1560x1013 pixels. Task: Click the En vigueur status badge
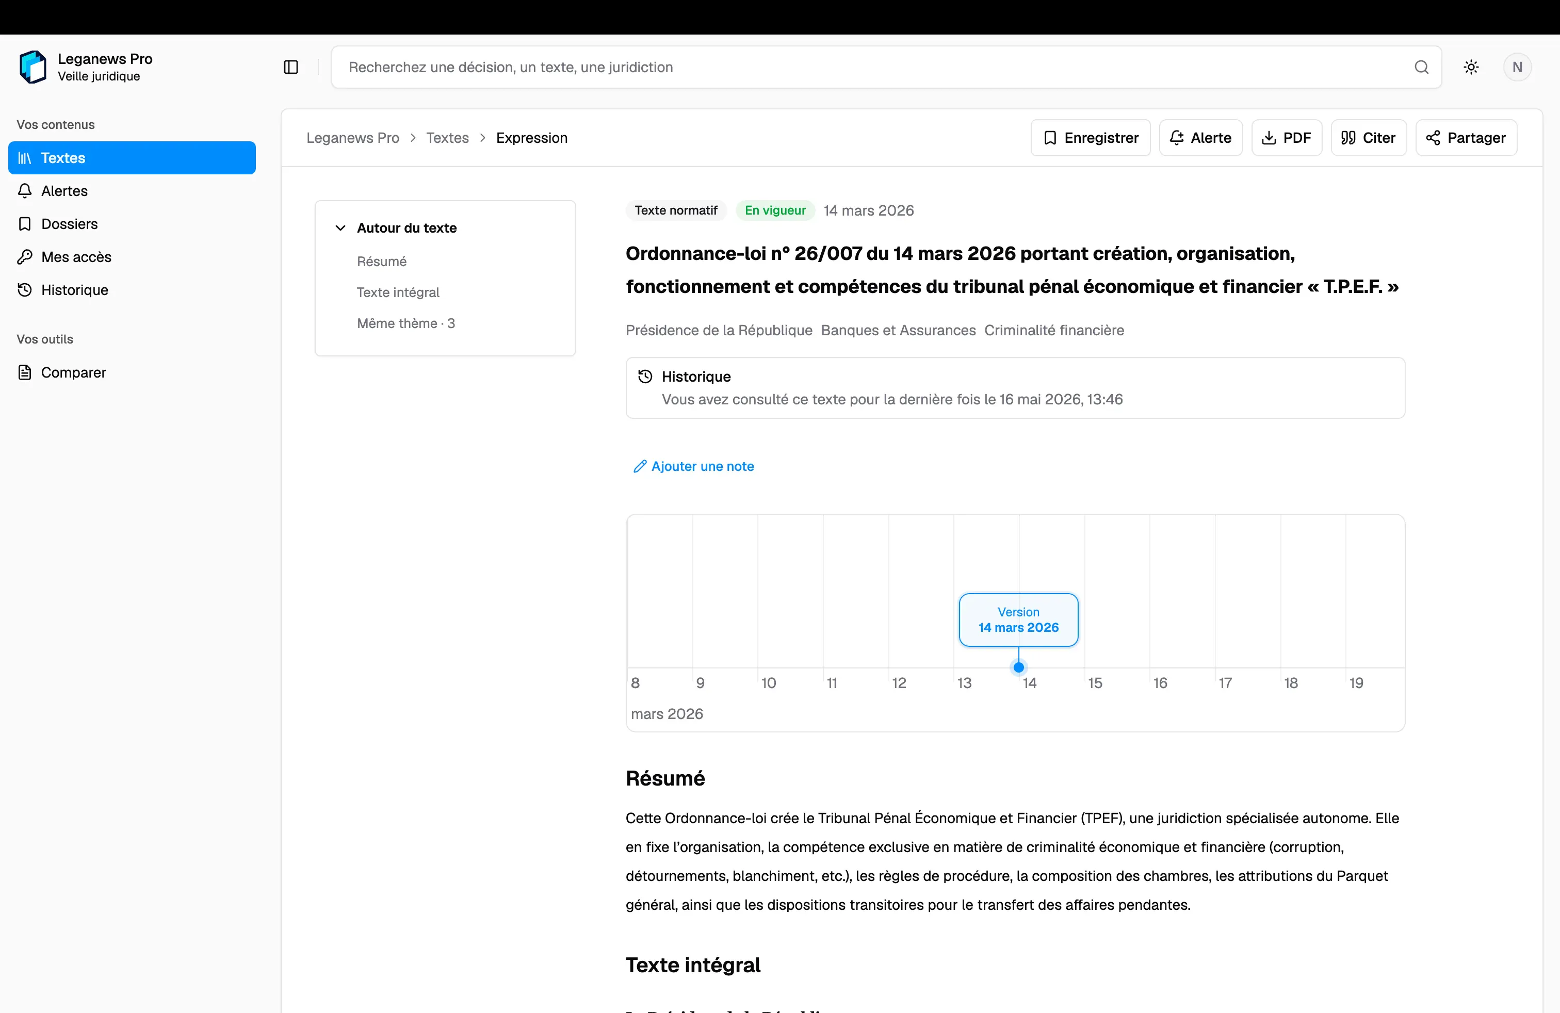[775, 210]
